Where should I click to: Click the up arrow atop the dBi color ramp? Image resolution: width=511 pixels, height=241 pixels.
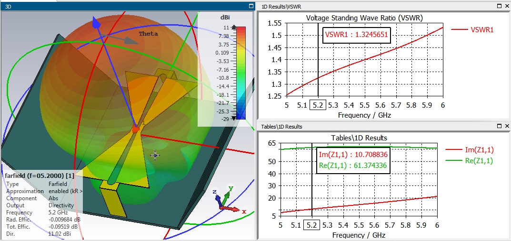tap(234, 28)
